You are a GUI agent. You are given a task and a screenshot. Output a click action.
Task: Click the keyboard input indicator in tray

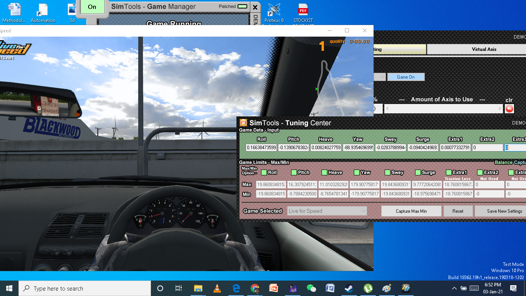pos(474,288)
